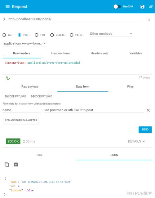155x198 pixels.
Task: Click the parameter name field
Action: click(x=22, y=110)
